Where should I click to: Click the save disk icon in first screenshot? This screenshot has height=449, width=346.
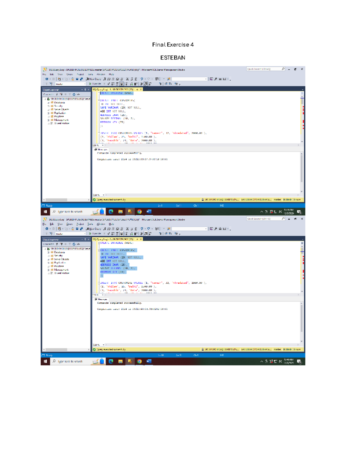(x=77, y=79)
